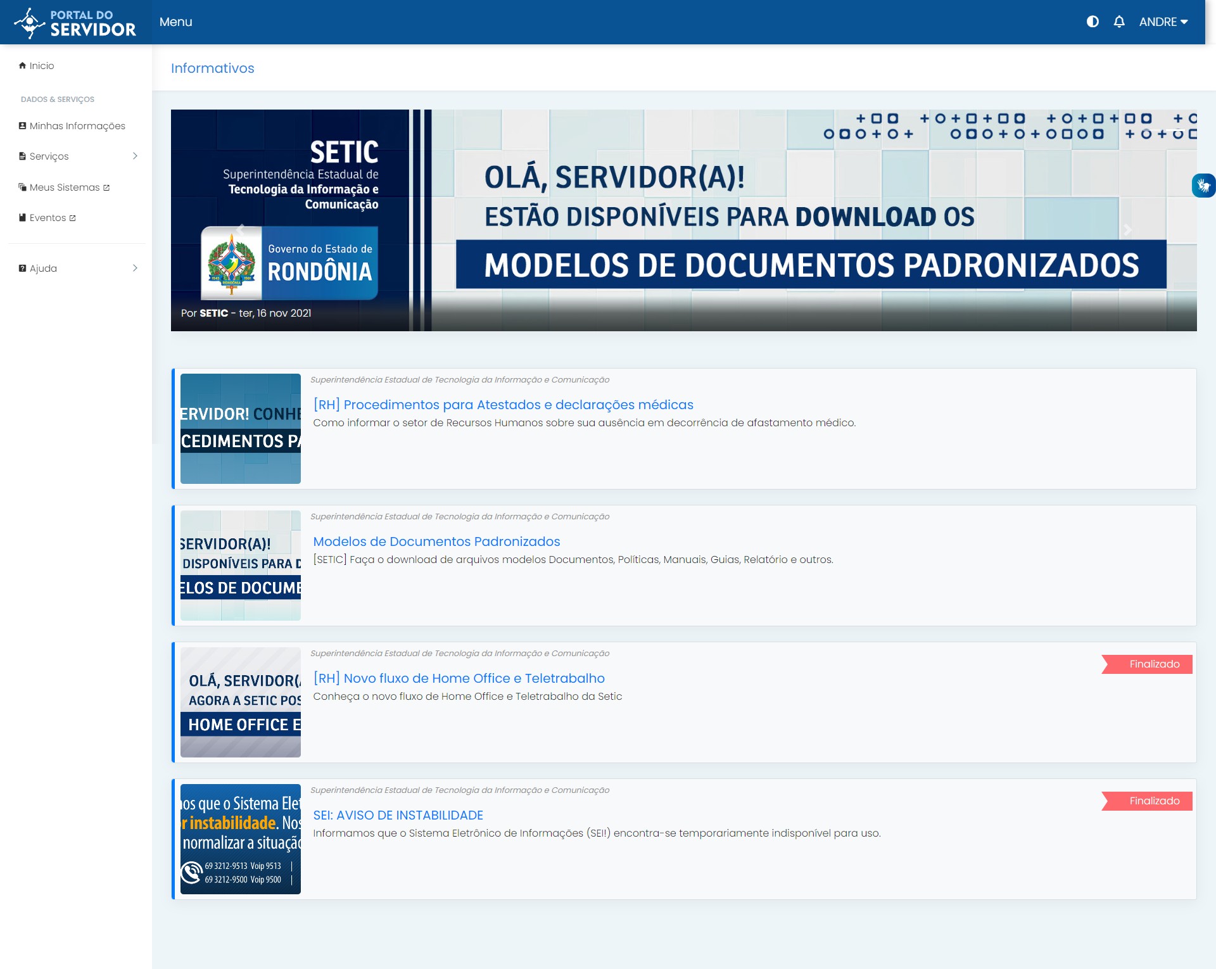Click the Menu button in header
This screenshot has width=1216, height=969.
click(x=175, y=22)
